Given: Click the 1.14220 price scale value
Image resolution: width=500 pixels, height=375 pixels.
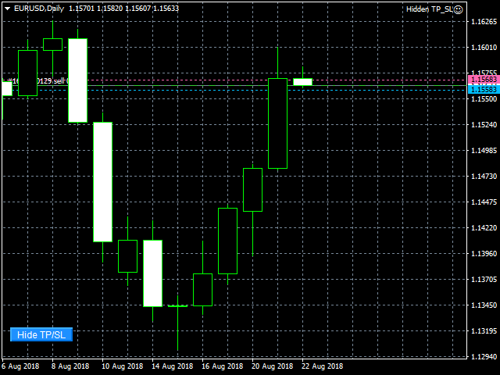Looking at the screenshot, I should click(x=484, y=227).
